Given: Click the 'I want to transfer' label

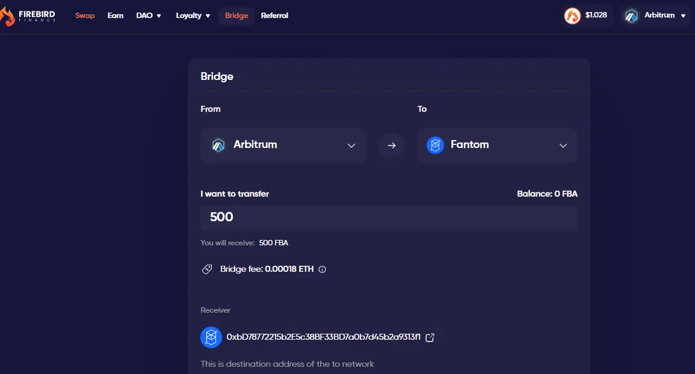Looking at the screenshot, I should pos(235,194).
